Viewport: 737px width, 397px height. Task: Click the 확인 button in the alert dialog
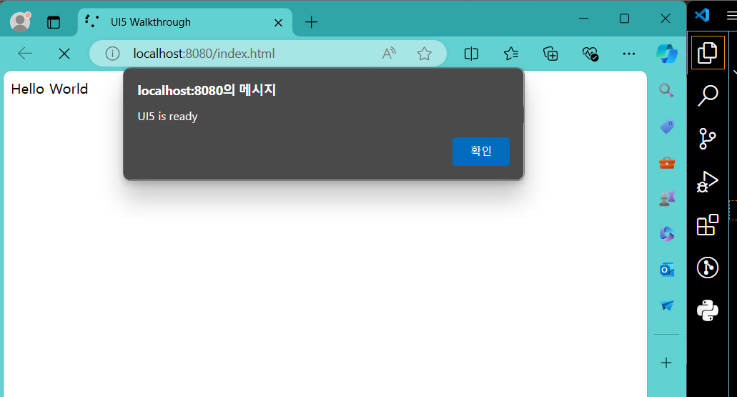[x=481, y=152]
